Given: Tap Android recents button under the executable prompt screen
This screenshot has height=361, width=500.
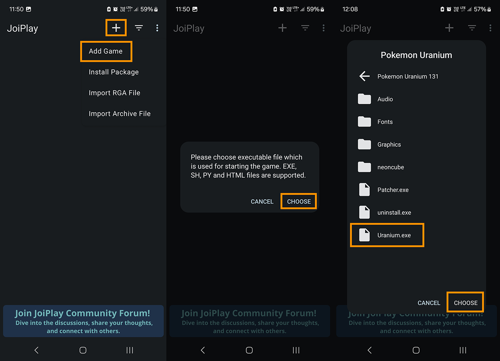Looking at the screenshot, I should tap(296, 350).
